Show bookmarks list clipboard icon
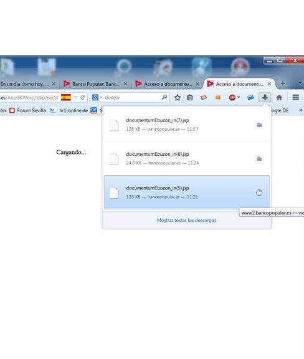 click(x=190, y=97)
